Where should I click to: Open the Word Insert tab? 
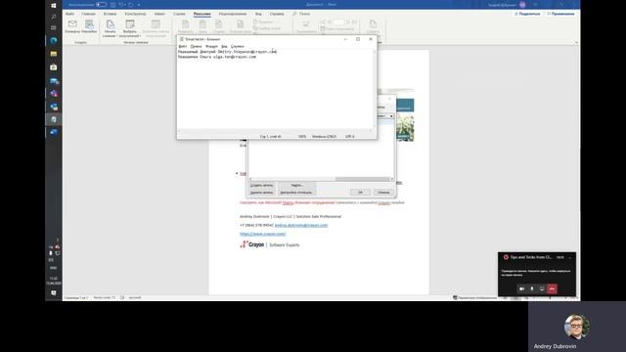click(111, 14)
